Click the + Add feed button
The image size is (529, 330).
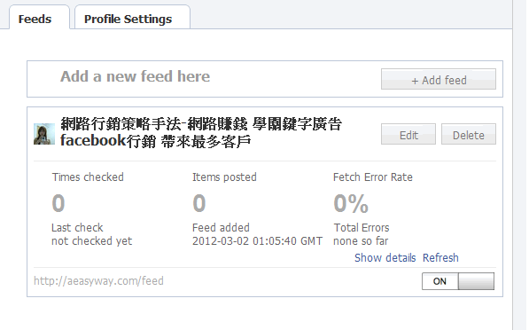[x=439, y=79]
